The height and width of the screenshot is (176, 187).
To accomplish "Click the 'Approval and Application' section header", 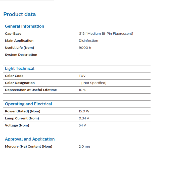I will coord(30,139).
